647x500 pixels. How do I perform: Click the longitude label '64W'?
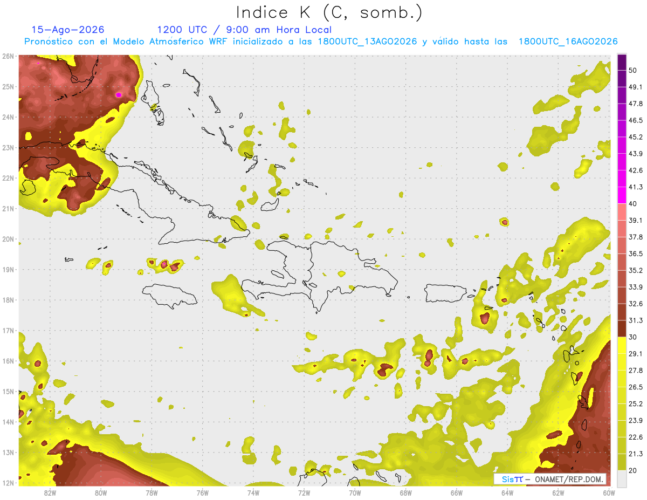click(x=507, y=492)
